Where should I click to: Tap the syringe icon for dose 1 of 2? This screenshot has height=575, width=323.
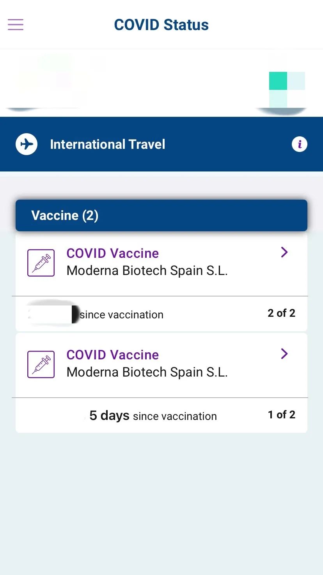tap(41, 364)
